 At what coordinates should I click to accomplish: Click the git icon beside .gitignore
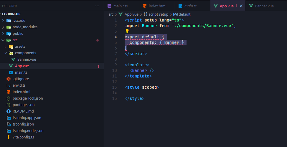click(9, 79)
